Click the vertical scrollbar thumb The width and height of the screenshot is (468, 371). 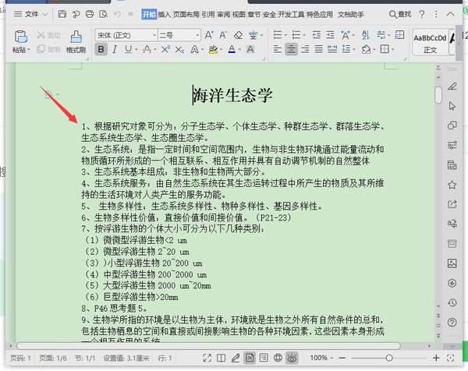pyautogui.click(x=438, y=95)
